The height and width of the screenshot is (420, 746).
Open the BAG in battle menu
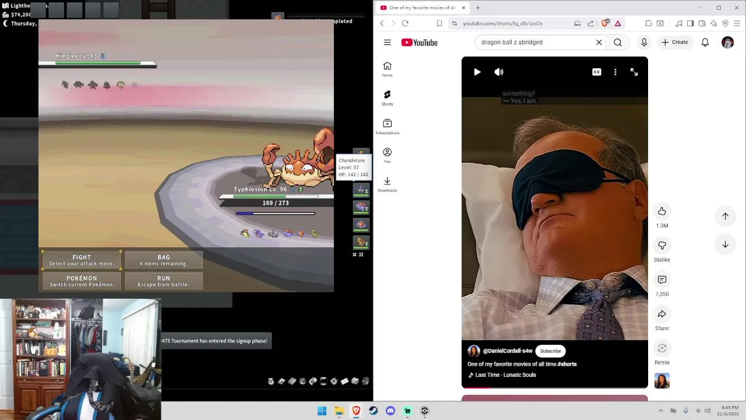point(164,260)
